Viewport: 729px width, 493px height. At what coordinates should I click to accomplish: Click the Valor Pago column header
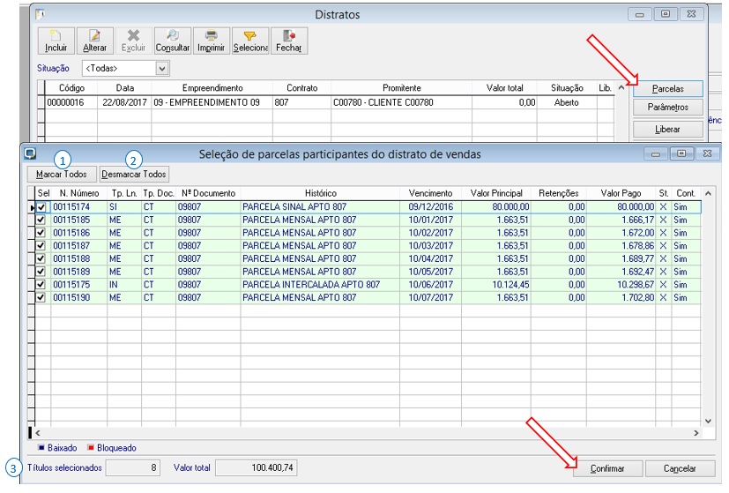tap(621, 193)
